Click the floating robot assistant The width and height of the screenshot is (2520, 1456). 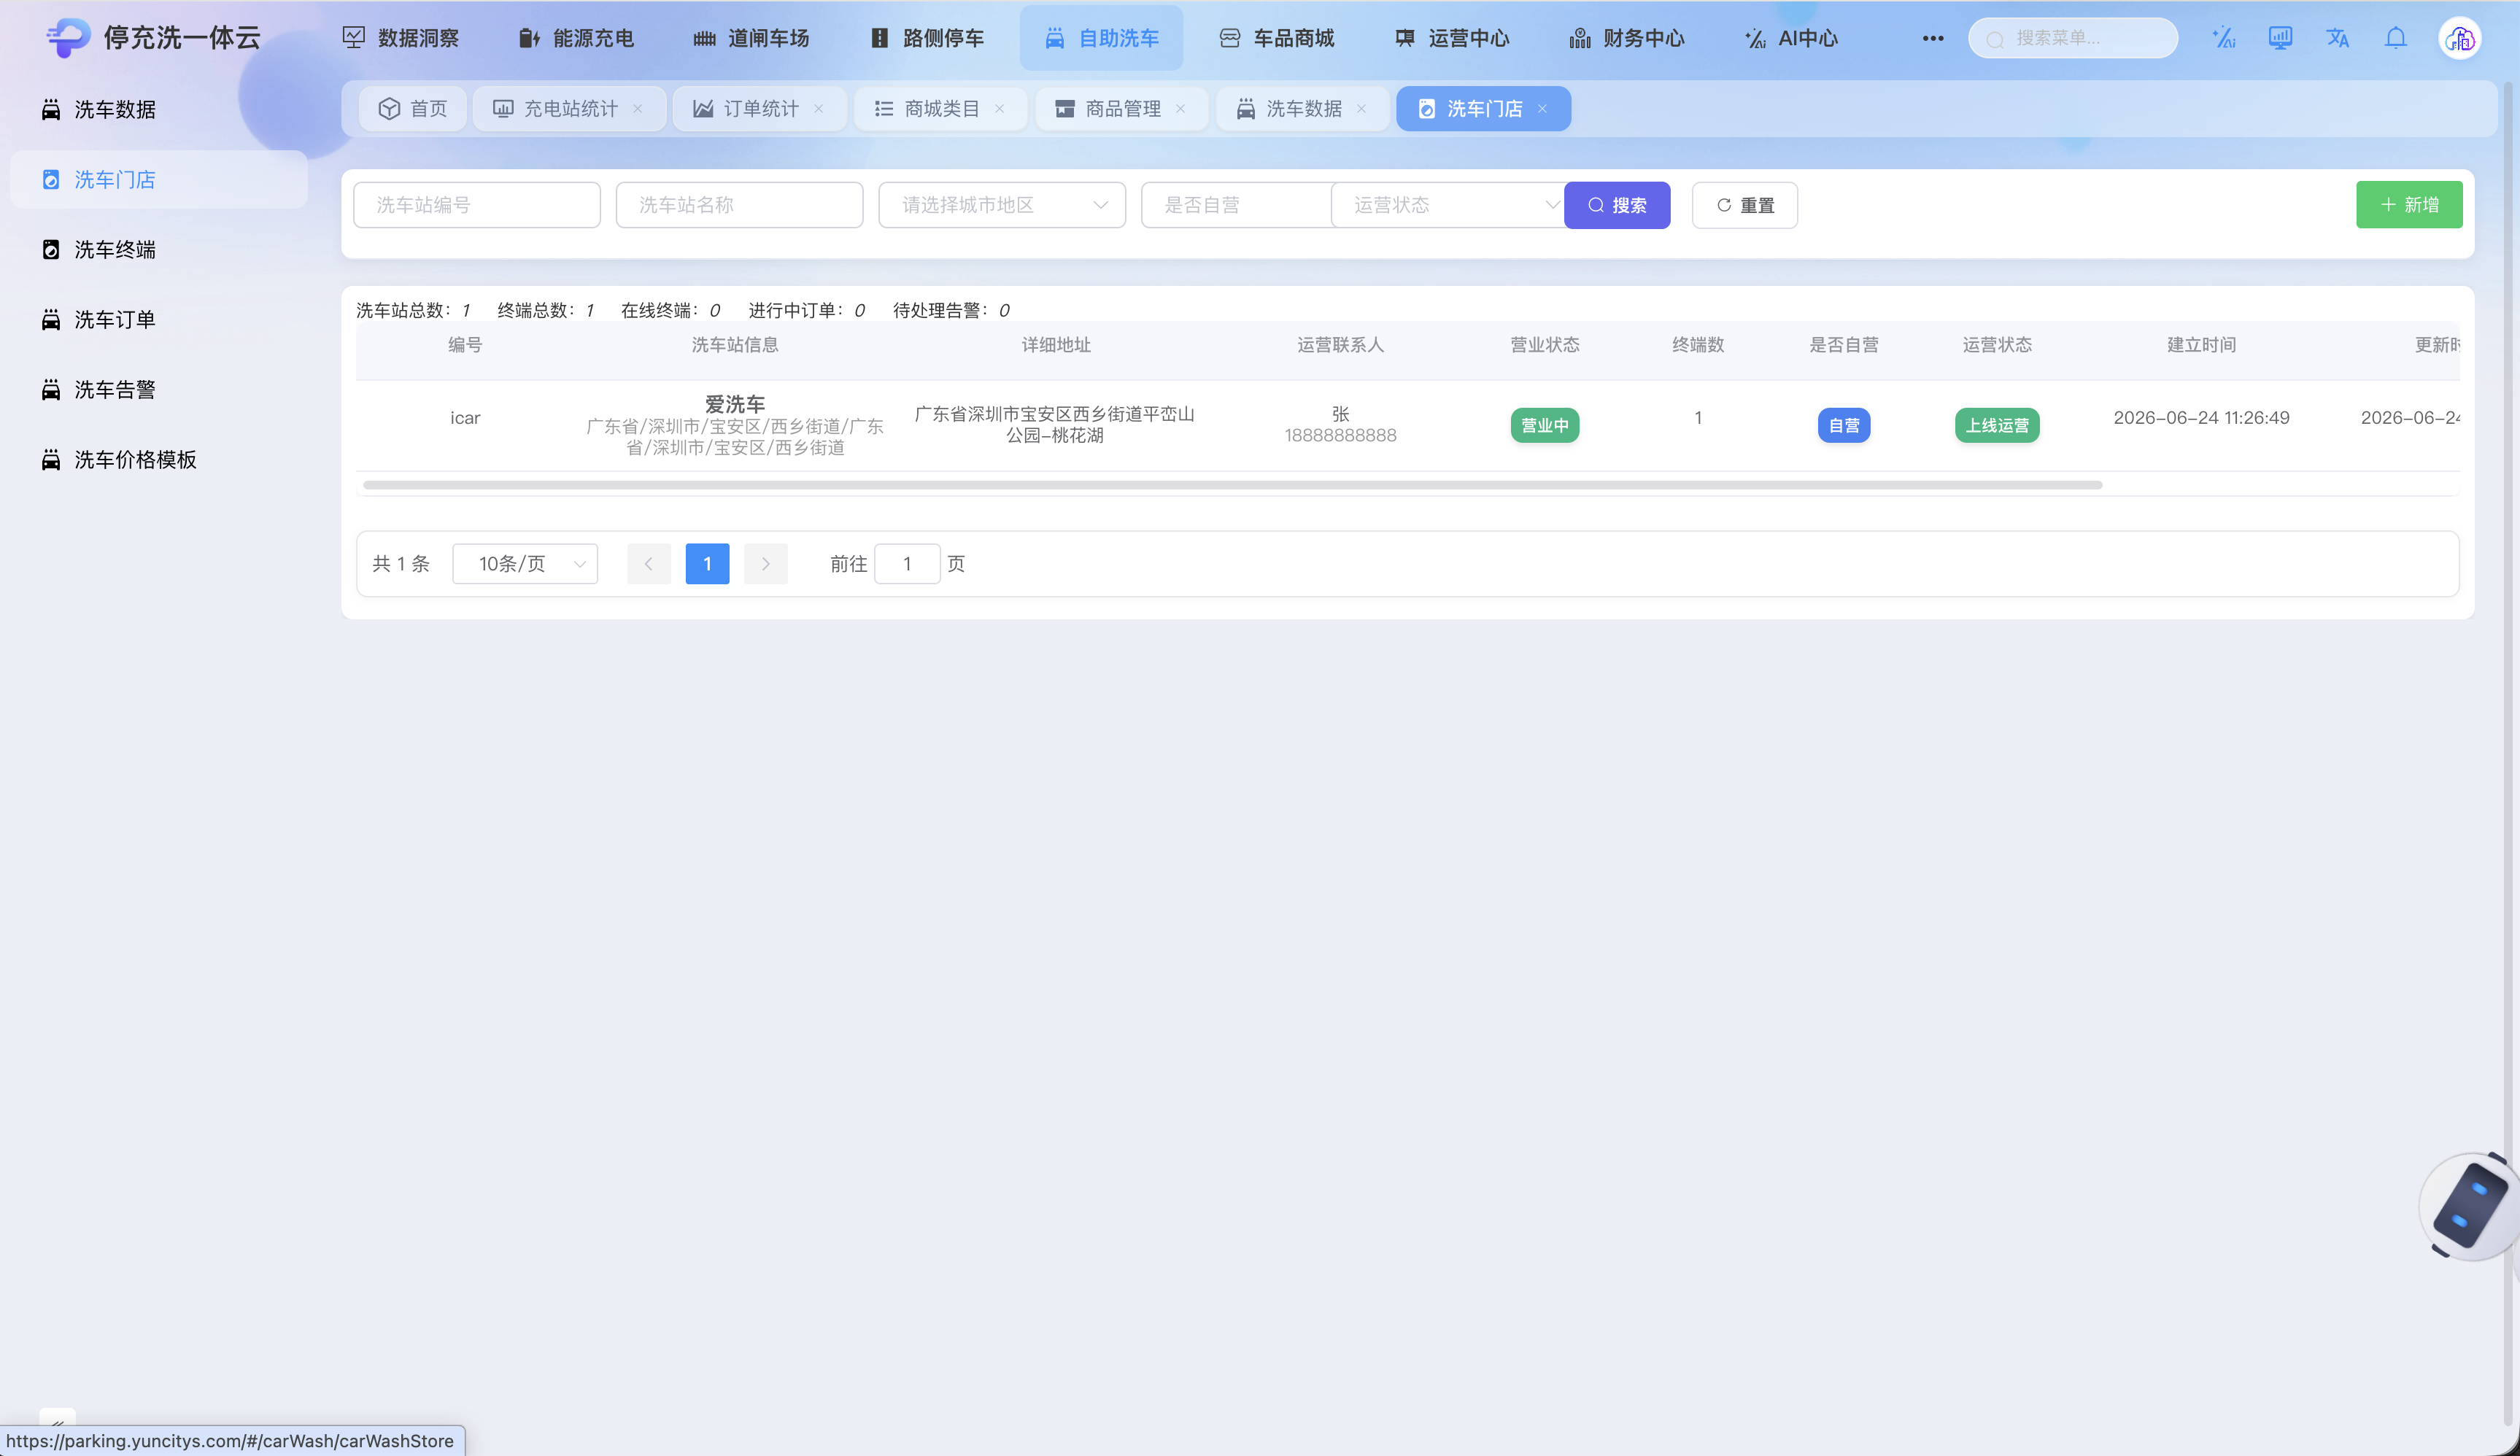click(x=2470, y=1206)
